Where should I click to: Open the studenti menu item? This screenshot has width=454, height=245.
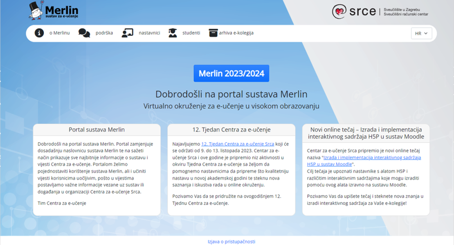coord(191,33)
